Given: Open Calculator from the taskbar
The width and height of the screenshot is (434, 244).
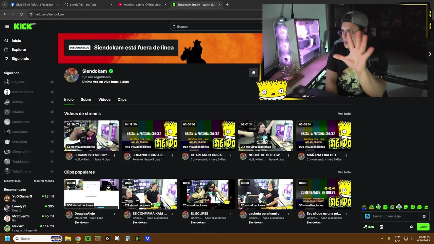Looking at the screenshot, I should pyautogui.click(x=127, y=239).
